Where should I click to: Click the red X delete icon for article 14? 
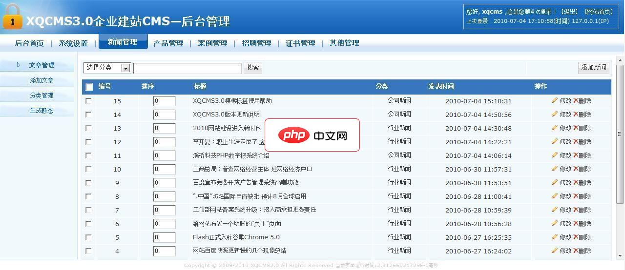point(576,115)
